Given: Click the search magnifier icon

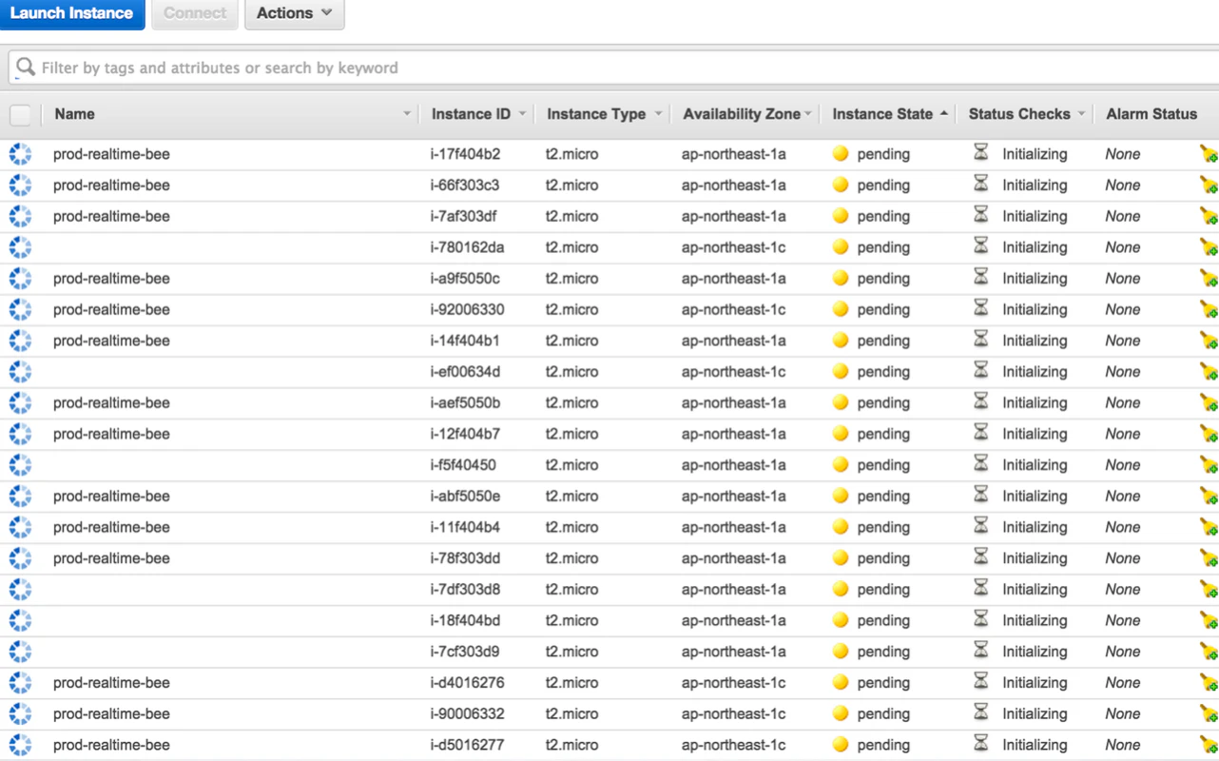Looking at the screenshot, I should [x=26, y=68].
